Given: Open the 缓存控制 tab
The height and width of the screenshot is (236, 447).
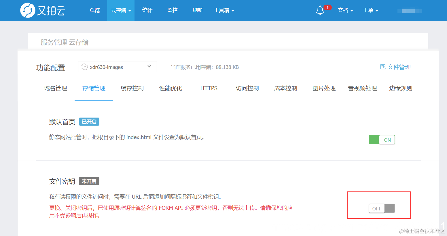Looking at the screenshot, I should pyautogui.click(x=132, y=88).
